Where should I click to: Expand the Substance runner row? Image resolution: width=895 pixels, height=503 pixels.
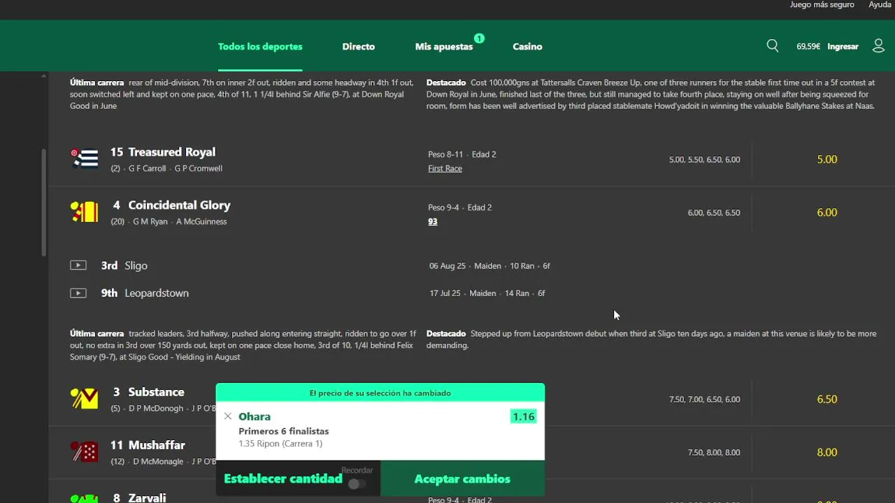pyautogui.click(x=156, y=392)
